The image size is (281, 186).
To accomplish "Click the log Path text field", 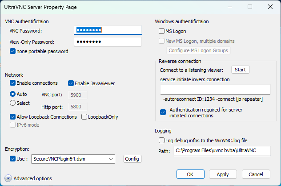I will click(222, 151).
